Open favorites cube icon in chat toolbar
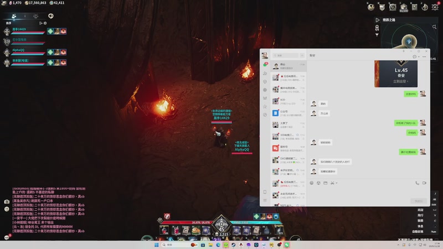 [318, 183]
